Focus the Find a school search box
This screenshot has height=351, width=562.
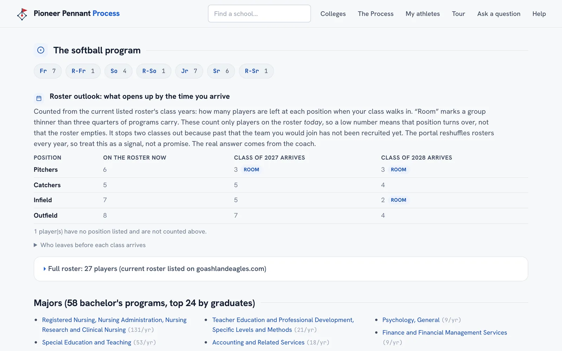pos(259,14)
